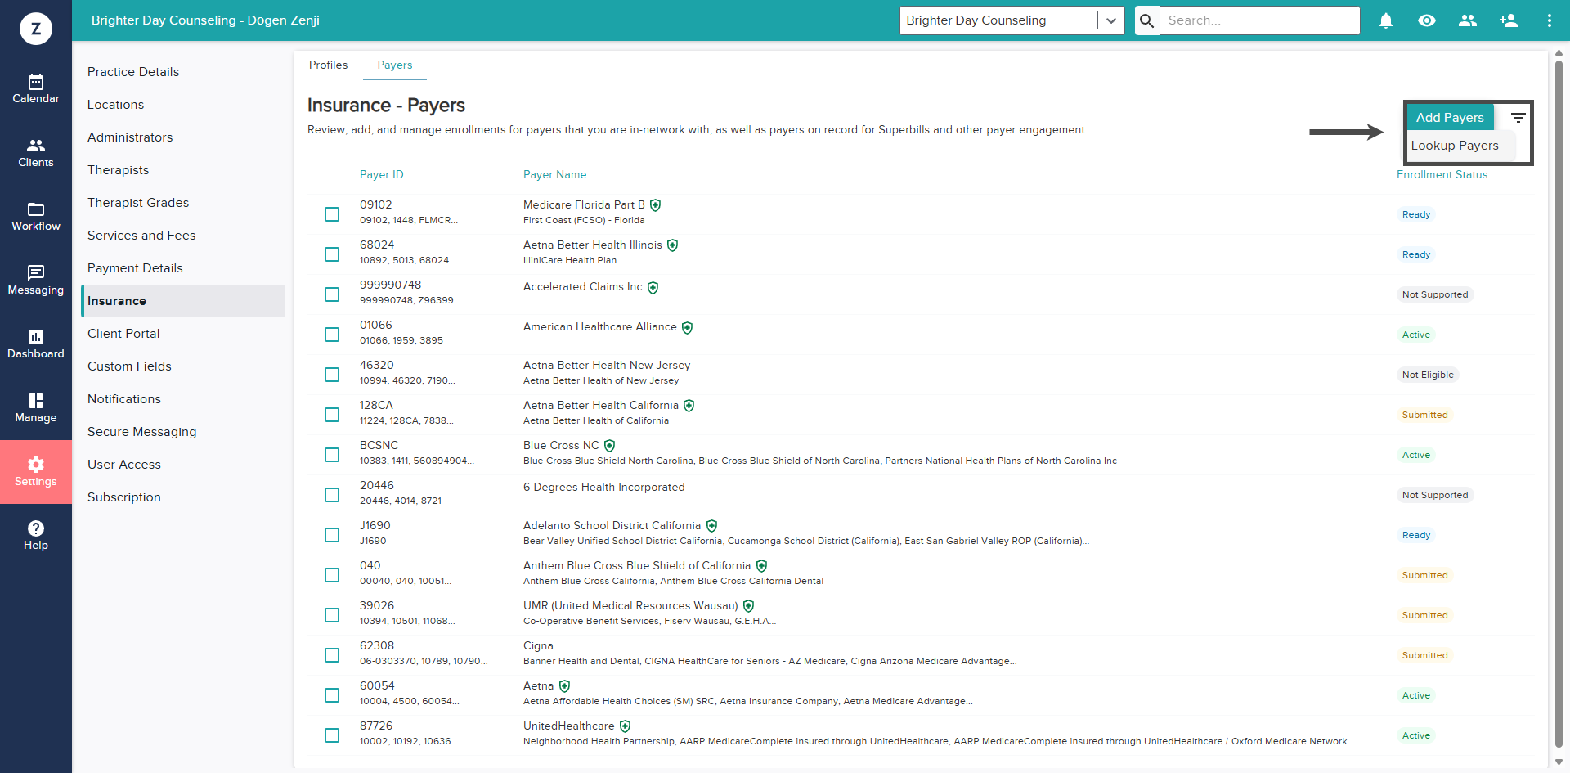Image resolution: width=1570 pixels, height=773 pixels.
Task: Click the add person icon in header
Action: click(x=1509, y=20)
